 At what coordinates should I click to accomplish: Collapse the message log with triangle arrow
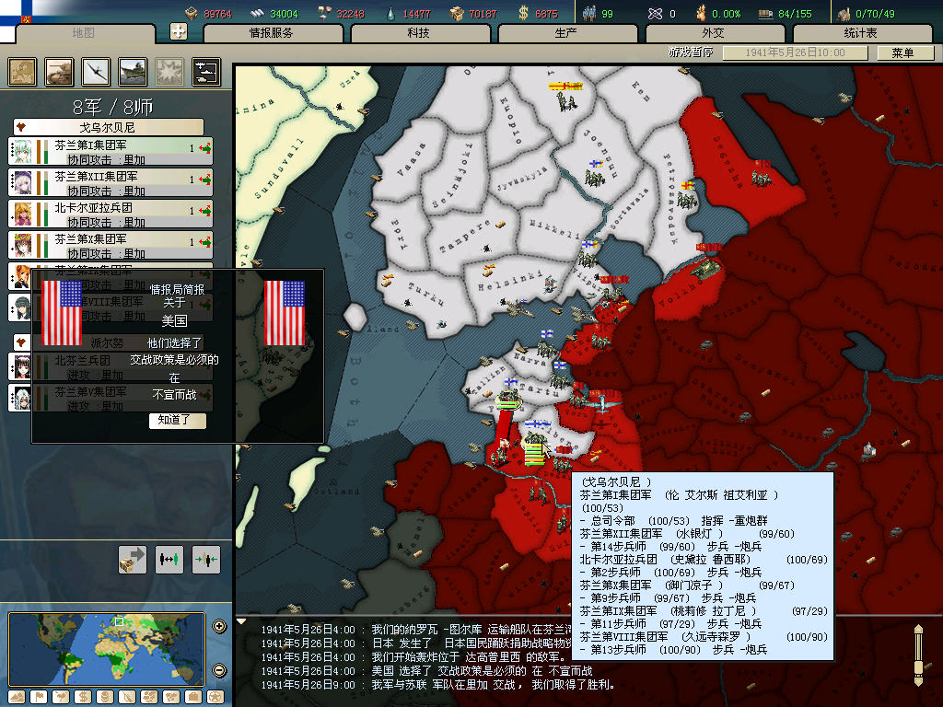pyautogui.click(x=241, y=621)
